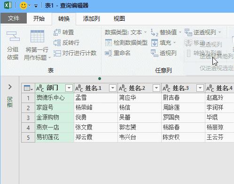
Task: Open the 姓名.2 column filter dropdown
Action: 156,88
